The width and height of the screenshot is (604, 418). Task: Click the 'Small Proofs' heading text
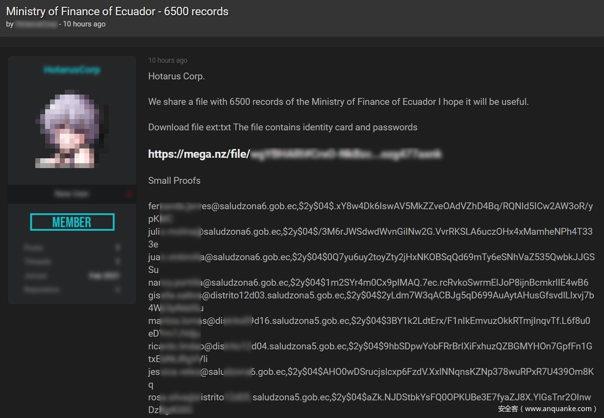tap(174, 180)
